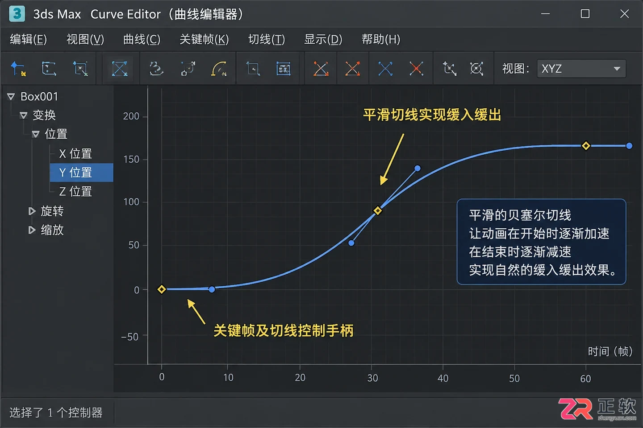The image size is (643, 428).
Task: Click the highlighted blue crossed-square tool
Action: [119, 69]
